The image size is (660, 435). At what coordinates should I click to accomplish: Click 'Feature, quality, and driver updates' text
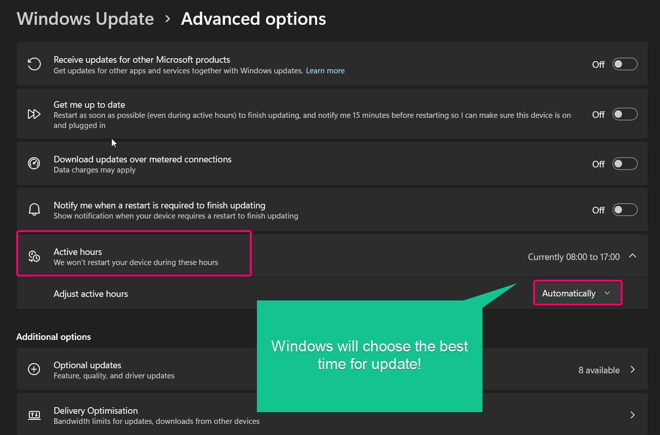pyautogui.click(x=114, y=376)
